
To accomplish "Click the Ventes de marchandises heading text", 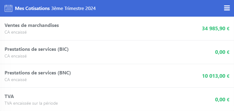I will coord(32,25).
